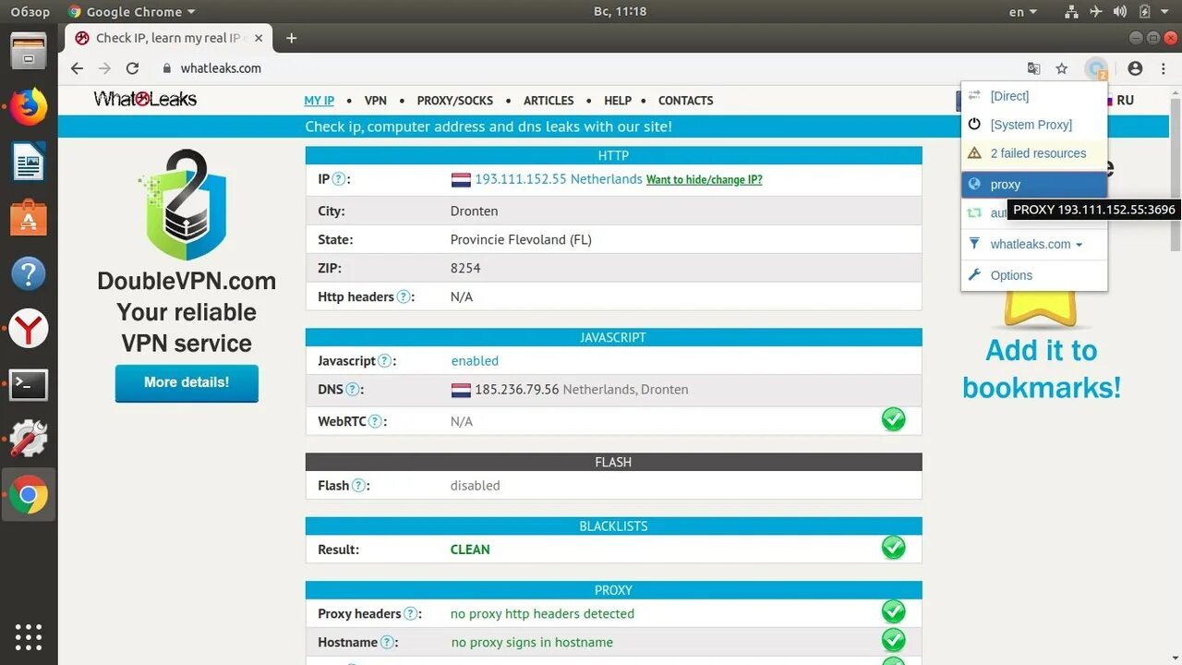
Task: Expand the whatleaks.com condition dropdown
Action: point(1036,245)
